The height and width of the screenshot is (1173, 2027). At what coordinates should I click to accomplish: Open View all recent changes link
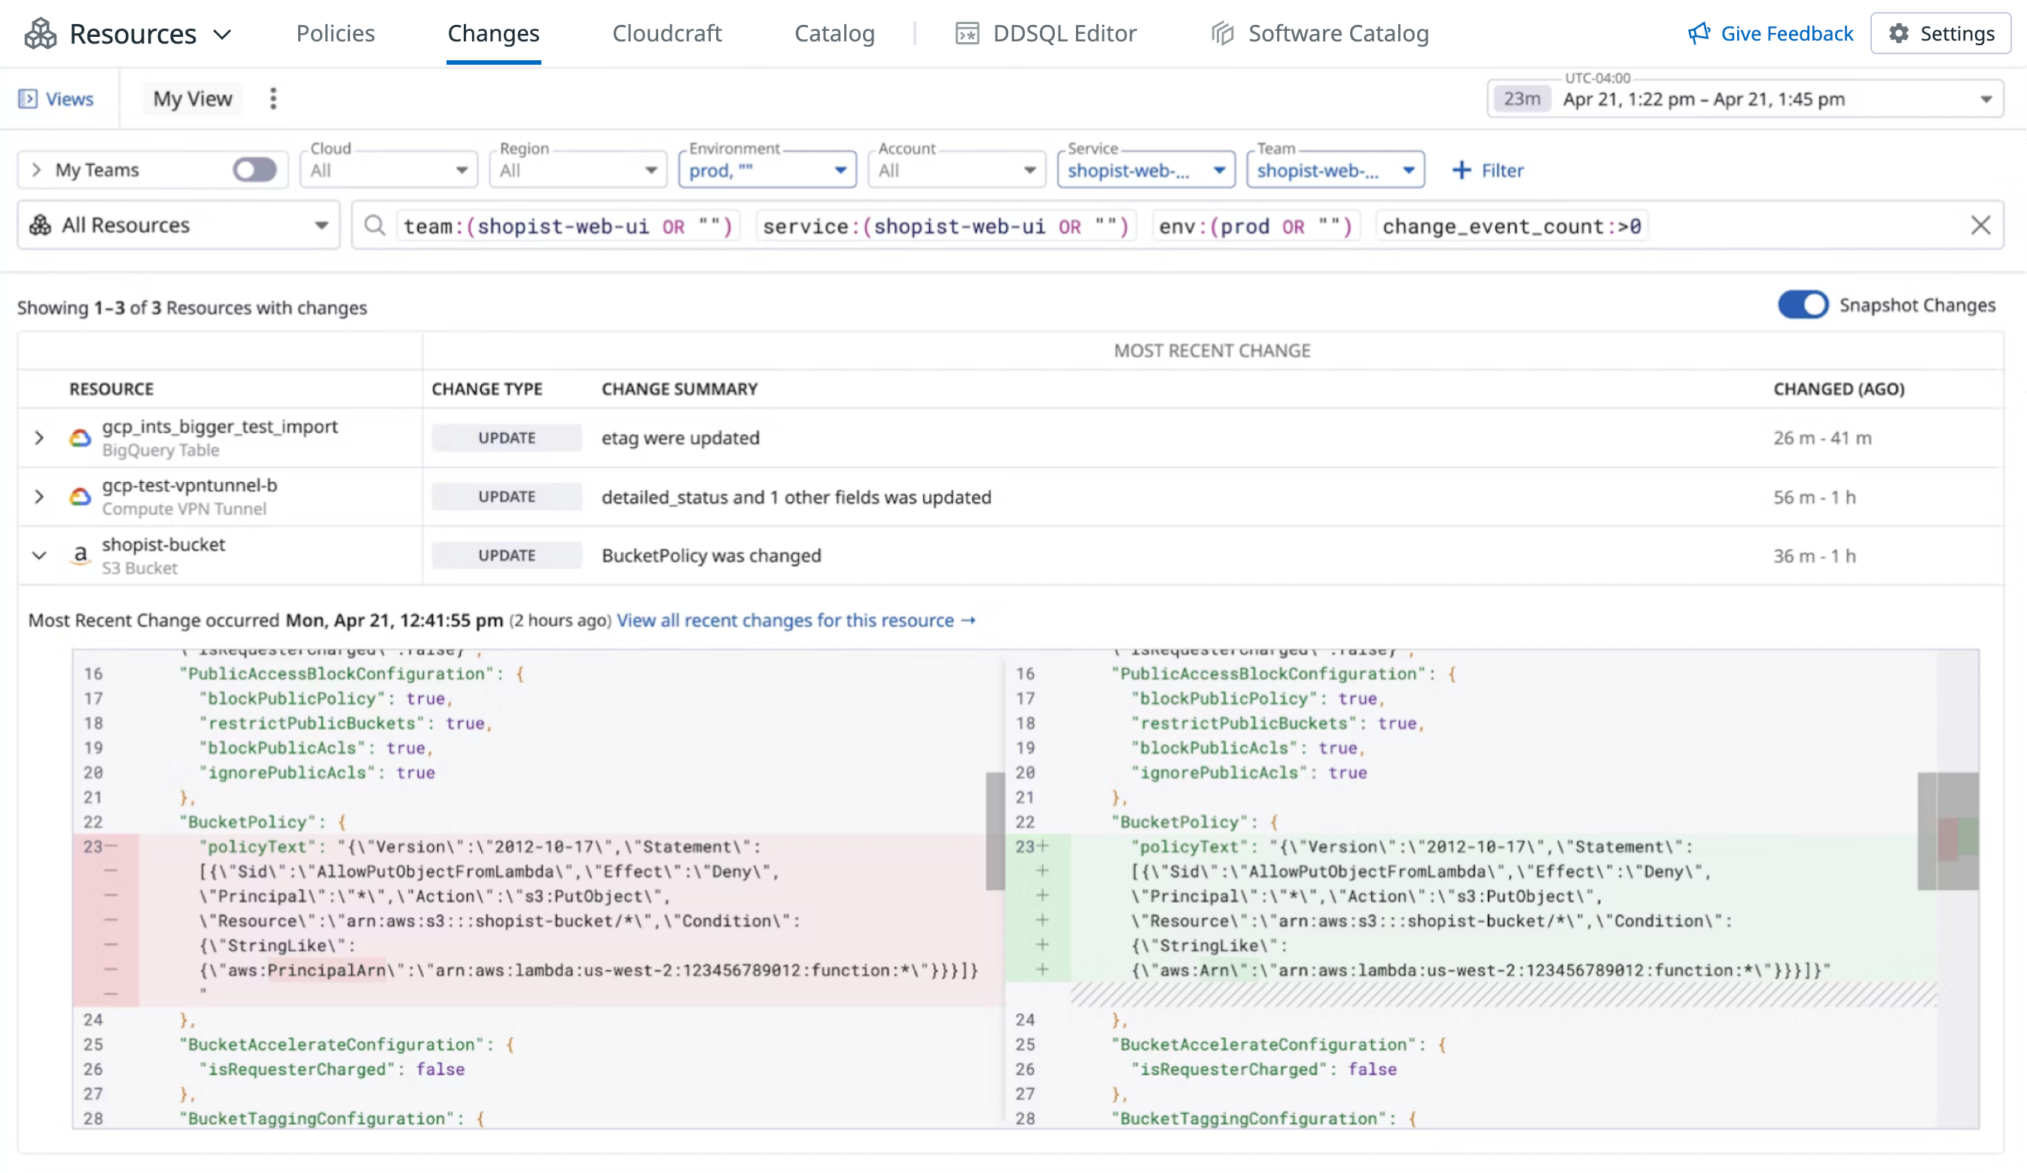[796, 620]
